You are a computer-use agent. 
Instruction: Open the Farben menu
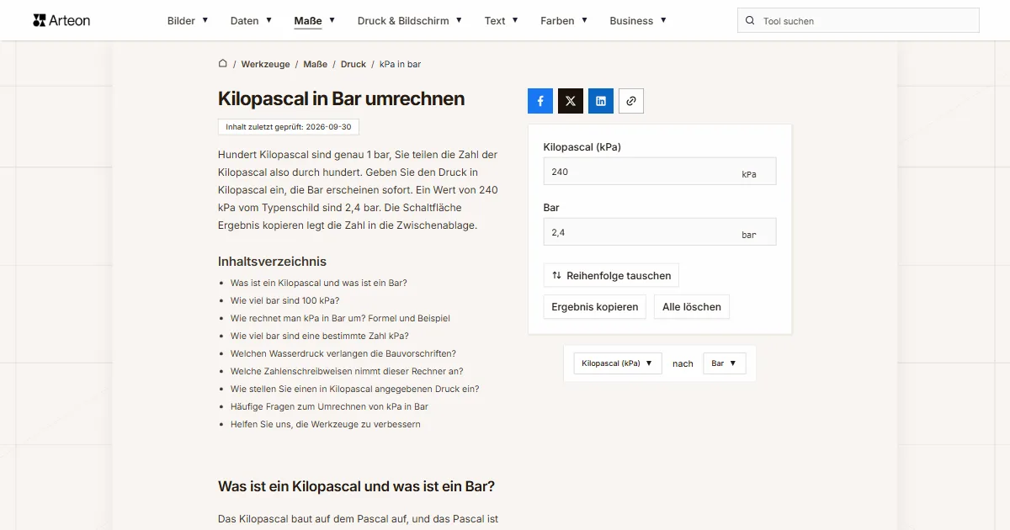[x=564, y=21]
